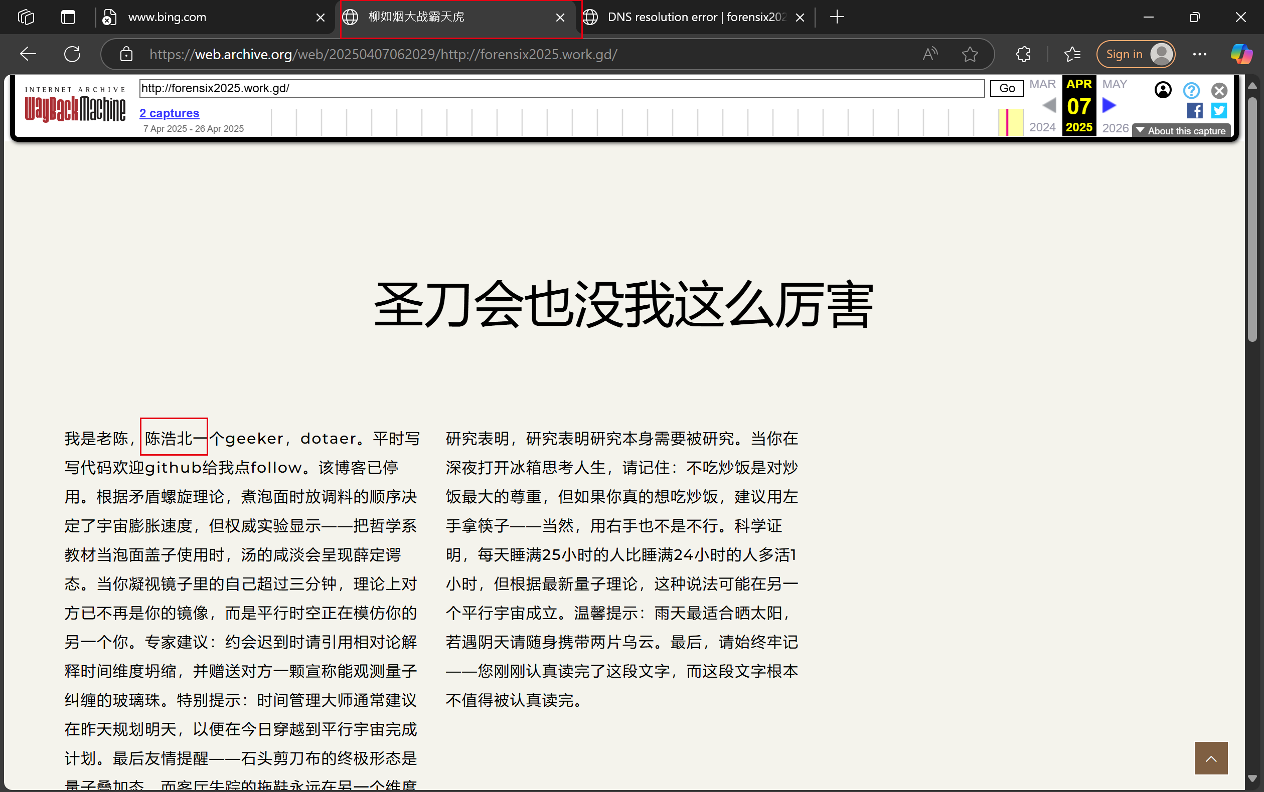Add this page to favorites star

pos(970,54)
